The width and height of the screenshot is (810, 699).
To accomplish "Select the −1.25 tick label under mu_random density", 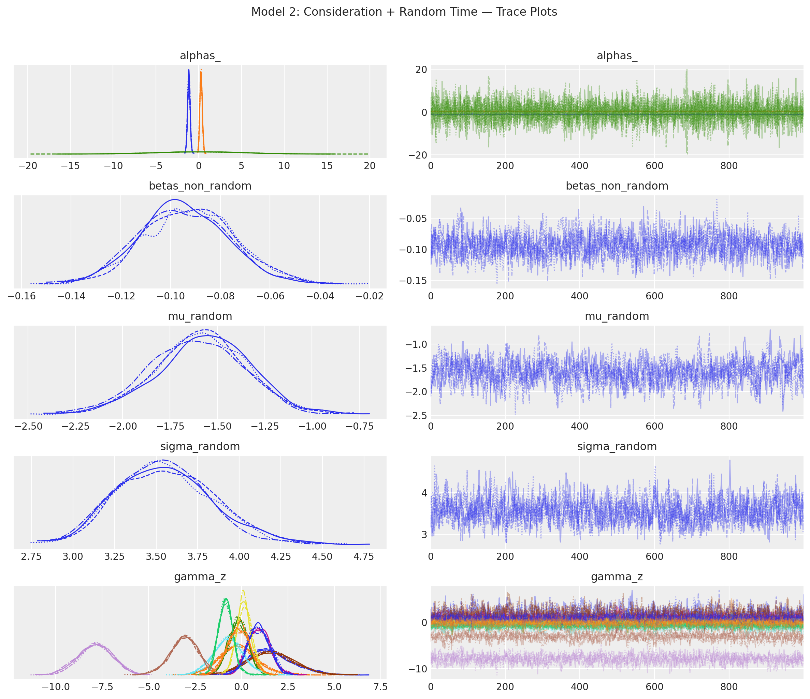I will click(x=265, y=426).
